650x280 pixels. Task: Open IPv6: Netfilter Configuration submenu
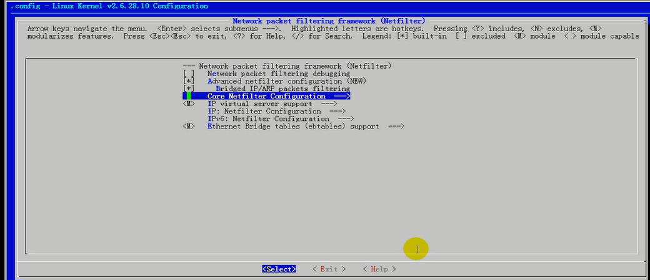[281, 118]
